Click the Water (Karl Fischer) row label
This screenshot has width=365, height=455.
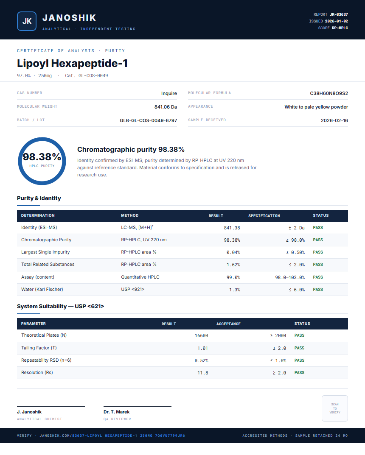click(42, 289)
